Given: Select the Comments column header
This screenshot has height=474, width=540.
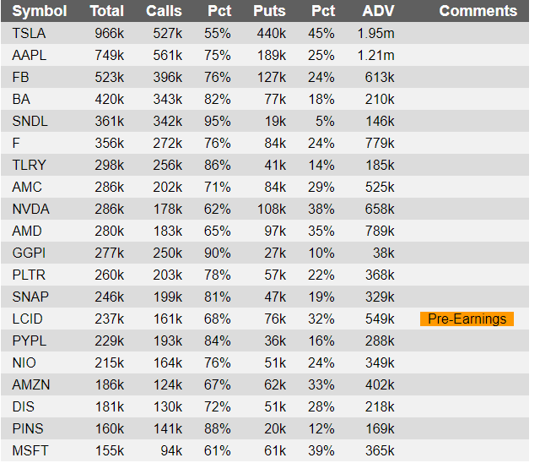Looking at the screenshot, I should [x=478, y=11].
